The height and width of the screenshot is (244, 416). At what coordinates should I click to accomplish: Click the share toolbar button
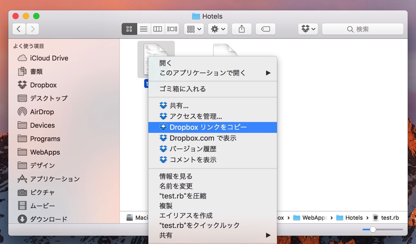(242, 29)
